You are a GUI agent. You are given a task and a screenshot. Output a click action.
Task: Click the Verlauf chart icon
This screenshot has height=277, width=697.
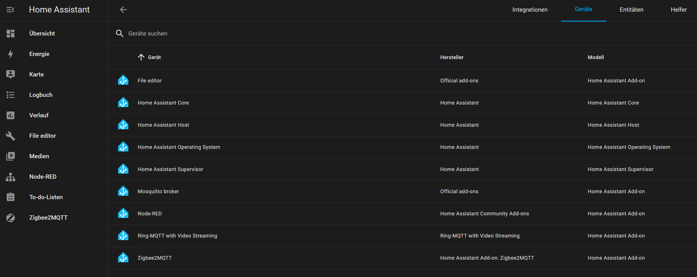[11, 115]
